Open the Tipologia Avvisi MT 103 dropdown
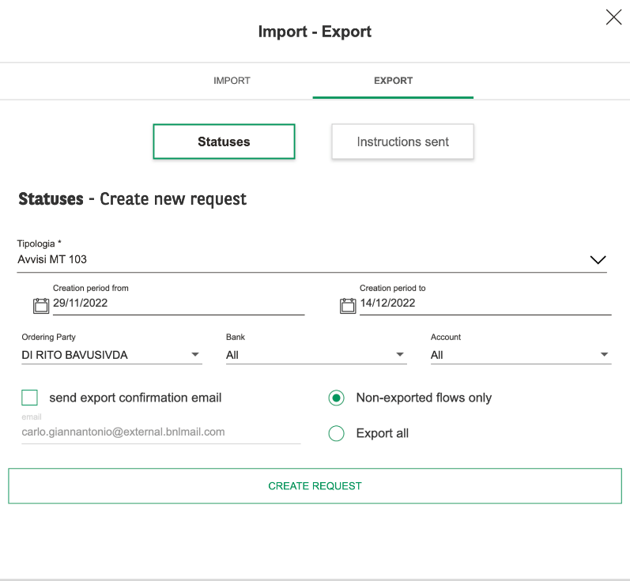This screenshot has height=581, width=630. 311,259
